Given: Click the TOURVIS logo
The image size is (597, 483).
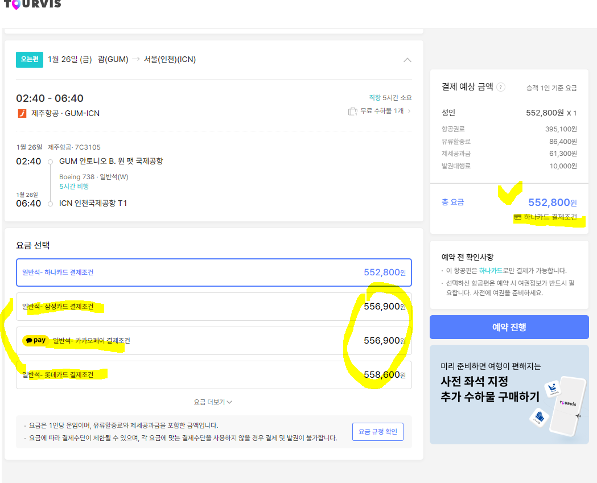Looking at the screenshot, I should 32,4.
